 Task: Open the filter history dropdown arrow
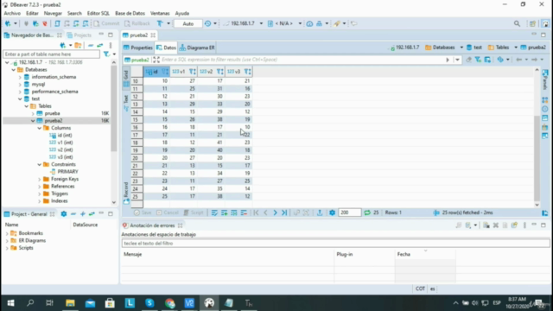pyautogui.click(x=457, y=60)
